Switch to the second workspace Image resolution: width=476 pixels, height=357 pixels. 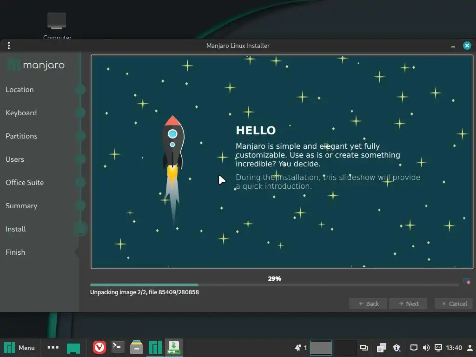coord(345,348)
